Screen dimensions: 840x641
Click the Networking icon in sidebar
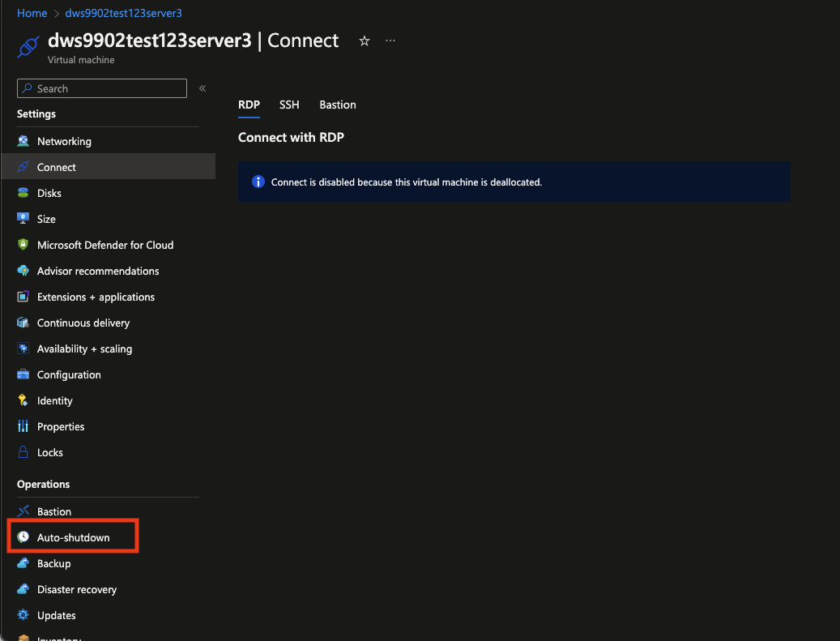pos(23,141)
